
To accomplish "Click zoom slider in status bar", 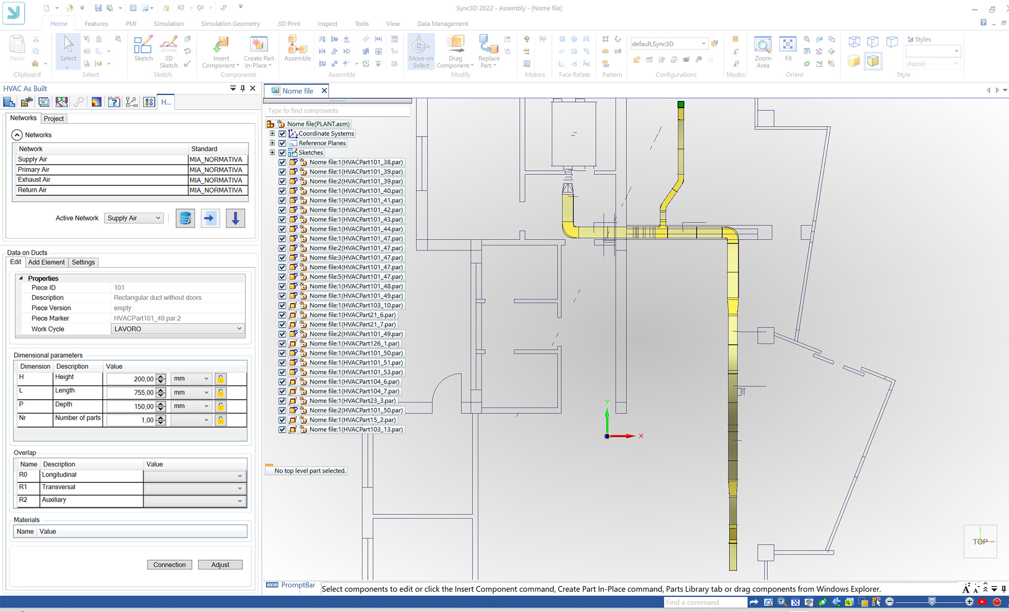I will point(932,601).
